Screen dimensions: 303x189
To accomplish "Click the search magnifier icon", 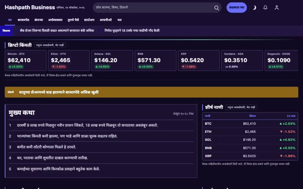I will click(x=216, y=8).
